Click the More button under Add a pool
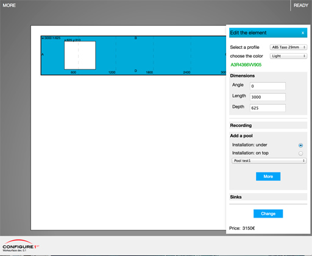Screen dimensions: 312x256 coord(268,176)
